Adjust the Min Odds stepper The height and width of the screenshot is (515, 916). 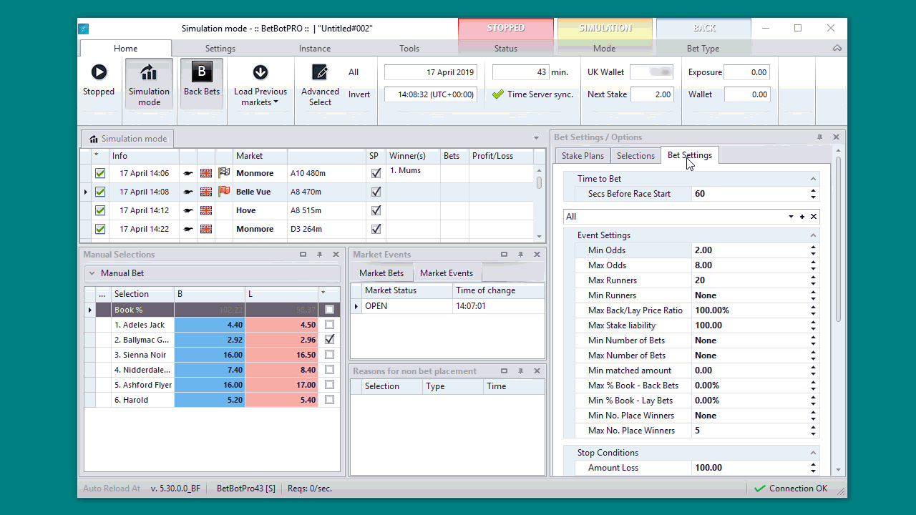pos(813,250)
